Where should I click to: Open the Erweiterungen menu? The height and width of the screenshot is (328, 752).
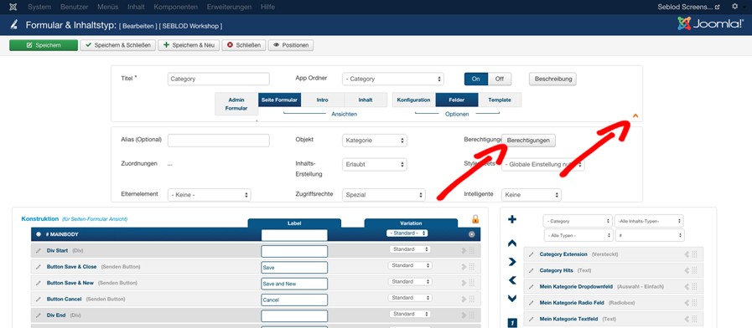pos(229,8)
